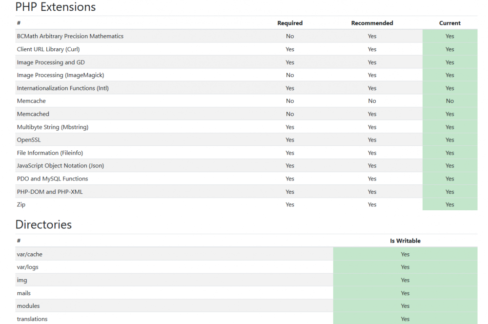This screenshot has width=488, height=324.
Task: Click Memcache's Recommended value No
Action: coord(372,101)
